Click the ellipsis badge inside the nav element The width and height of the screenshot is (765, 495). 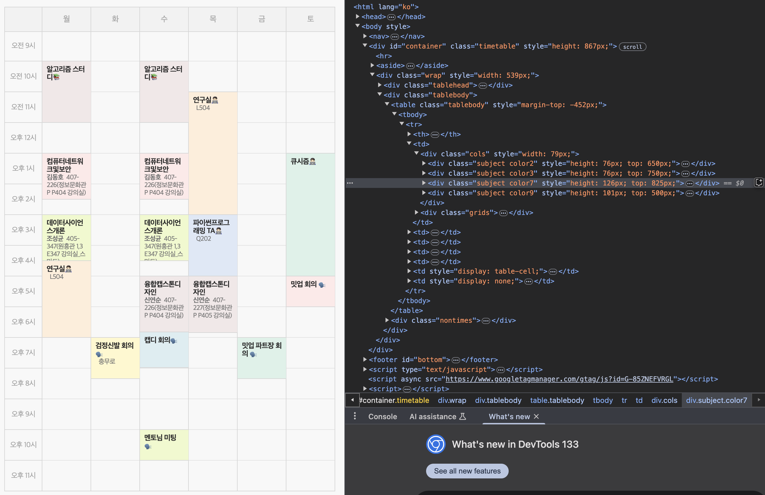tap(395, 37)
